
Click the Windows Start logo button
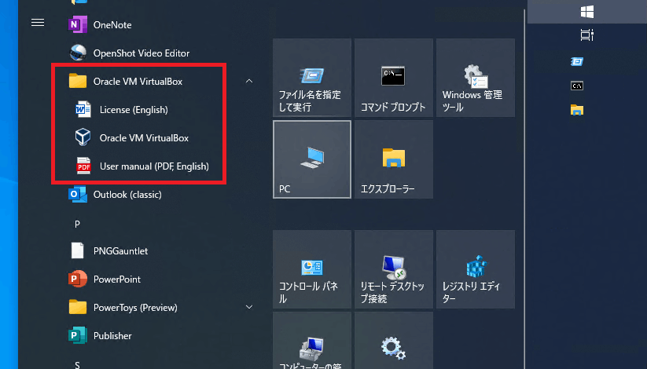point(587,12)
